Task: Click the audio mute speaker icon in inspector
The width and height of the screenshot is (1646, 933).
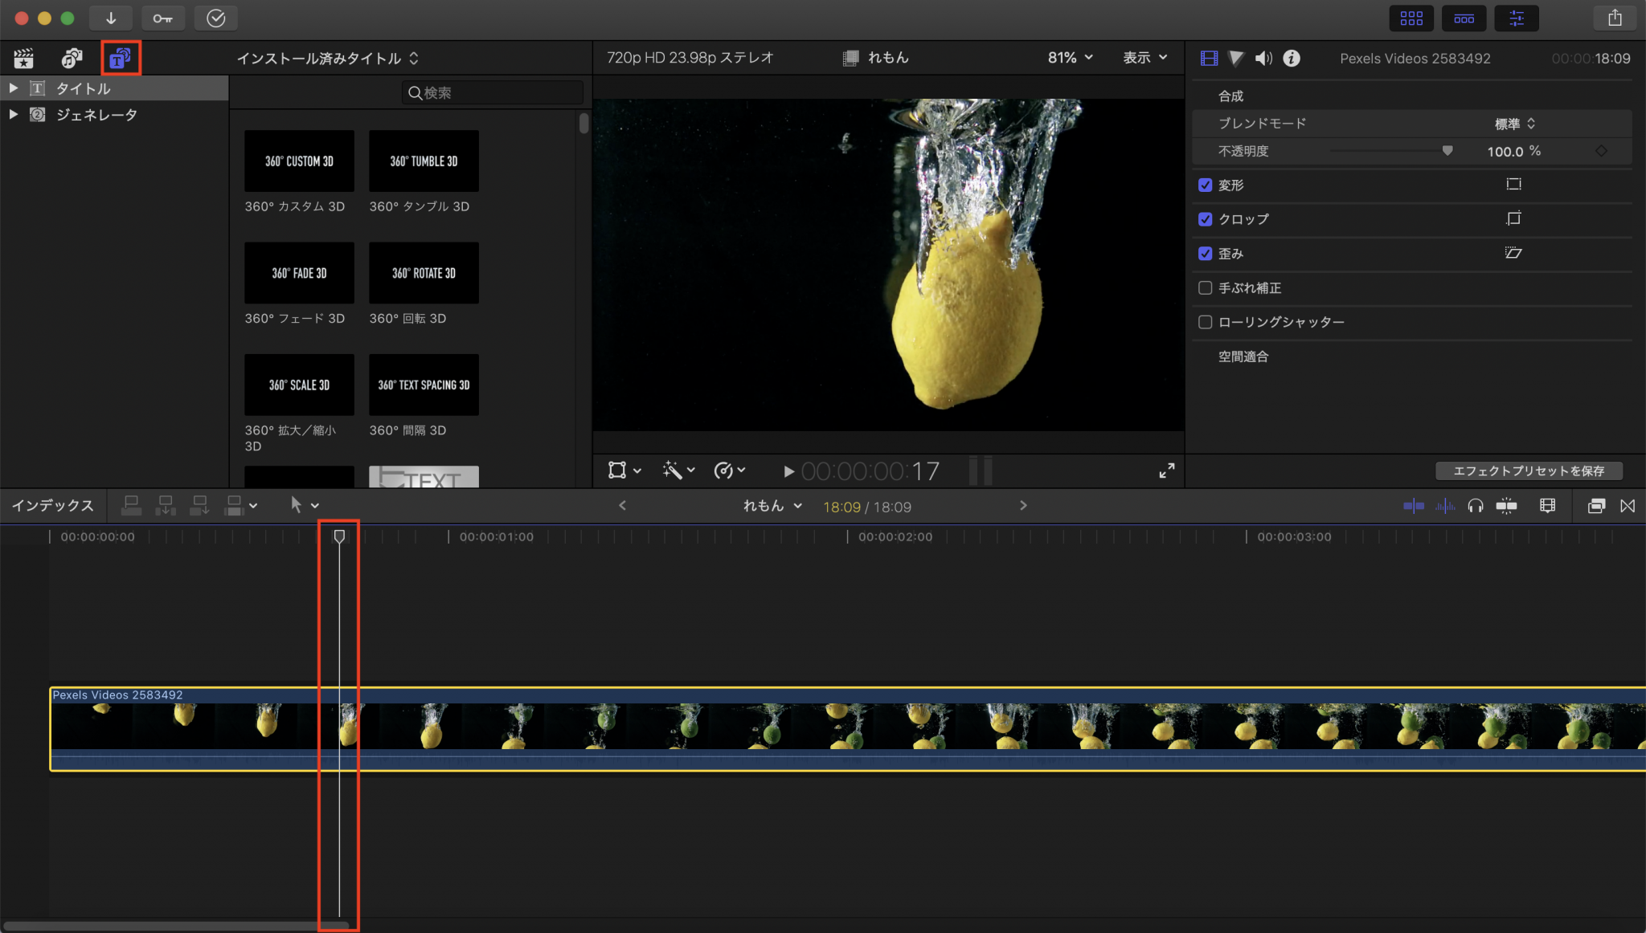Action: click(x=1263, y=57)
